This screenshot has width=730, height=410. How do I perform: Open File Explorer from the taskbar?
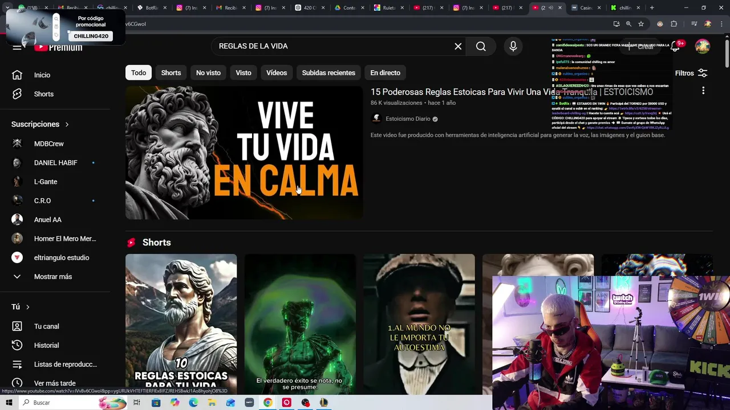(212, 403)
